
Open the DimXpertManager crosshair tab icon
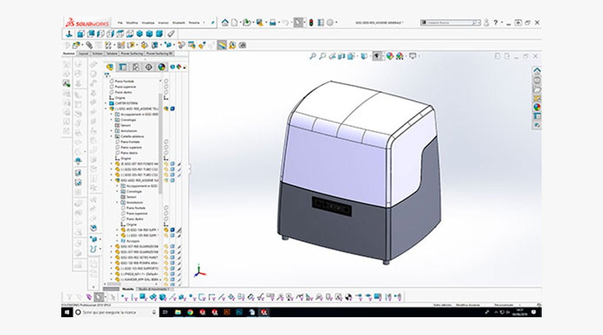[149, 67]
